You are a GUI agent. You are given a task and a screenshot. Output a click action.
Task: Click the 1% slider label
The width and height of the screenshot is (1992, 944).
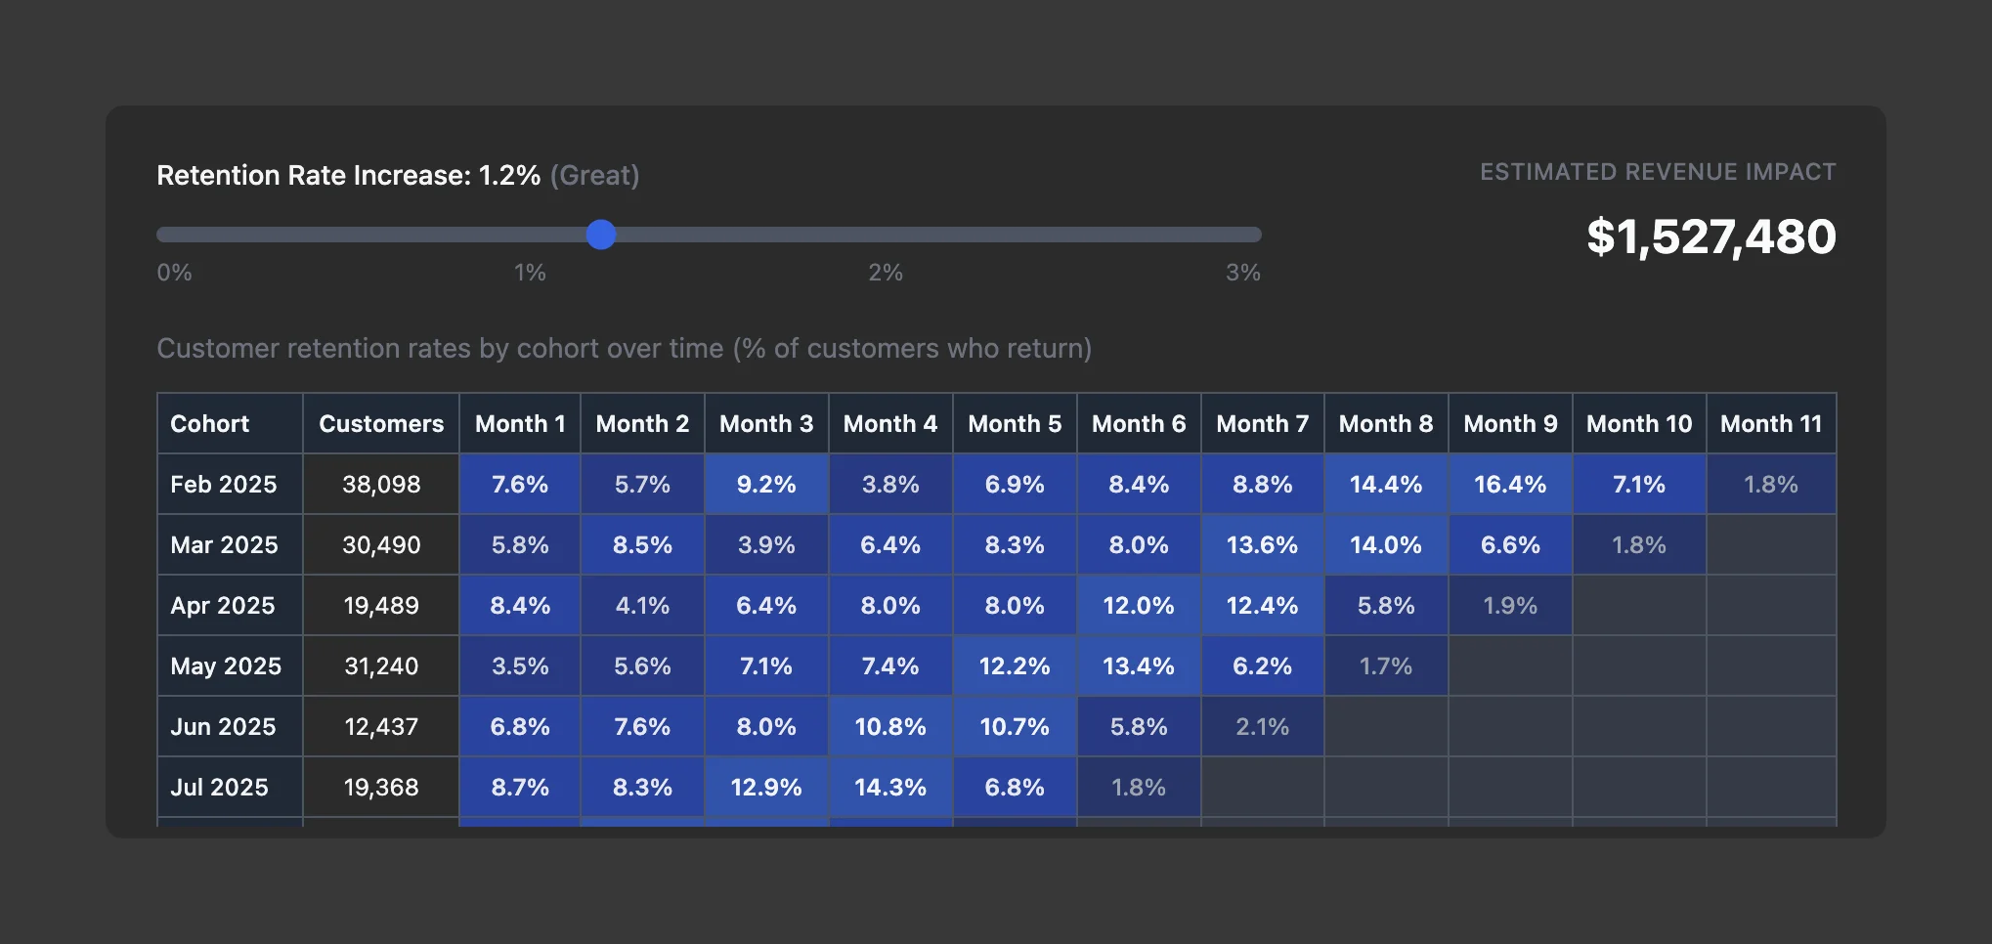point(529,274)
